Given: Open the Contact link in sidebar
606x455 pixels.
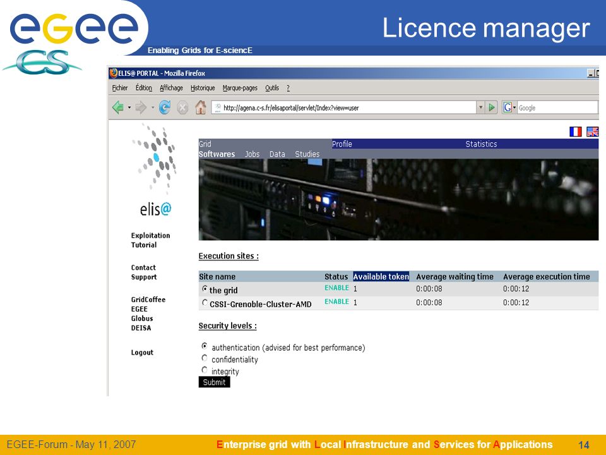Looking at the screenshot, I should coord(143,267).
